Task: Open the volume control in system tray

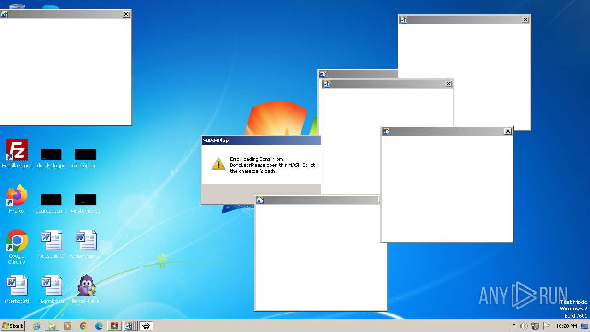Action: pyautogui.click(x=524, y=326)
